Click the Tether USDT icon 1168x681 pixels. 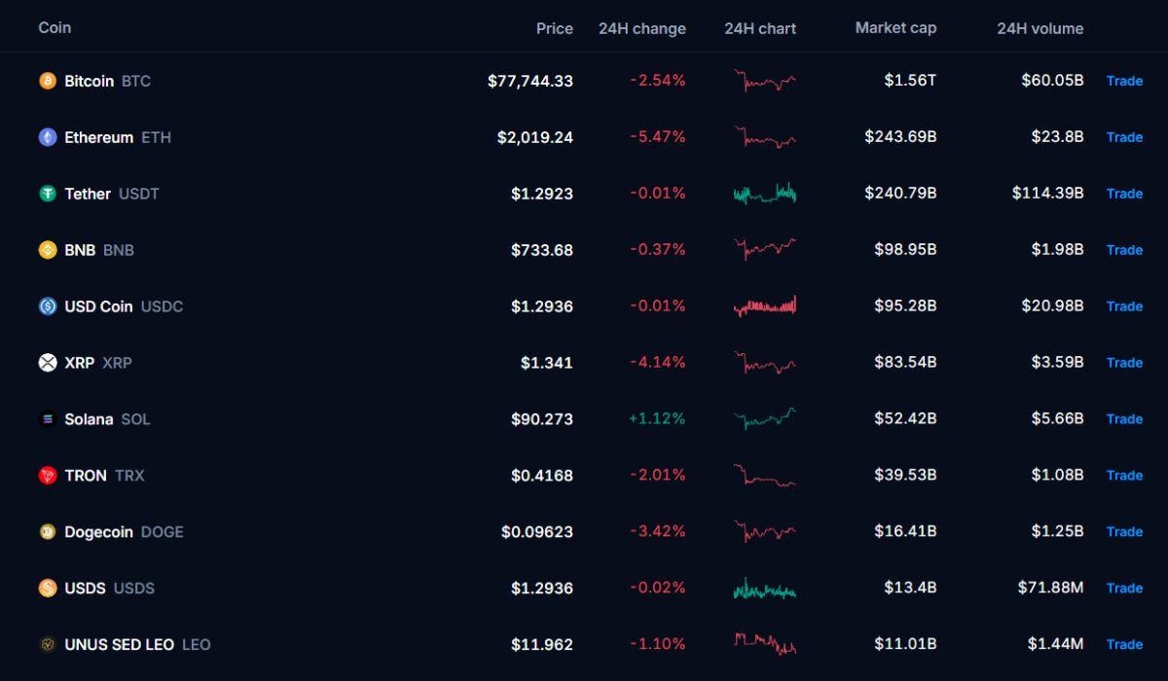pos(48,194)
